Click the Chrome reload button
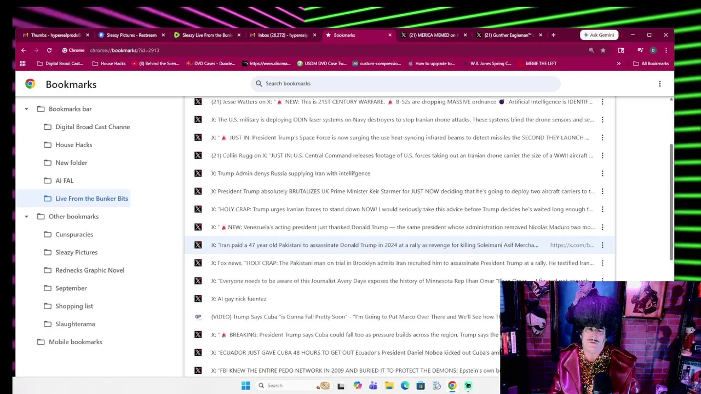The width and height of the screenshot is (701, 394). click(49, 50)
